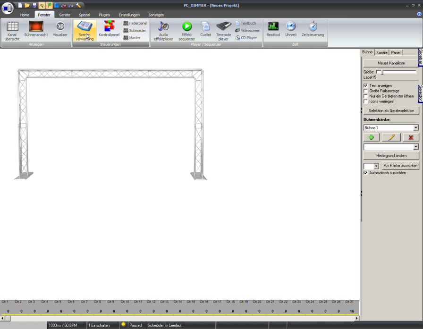The height and width of the screenshot is (329, 423).
Task: Open the Timecodeplayer
Action: pos(224,31)
